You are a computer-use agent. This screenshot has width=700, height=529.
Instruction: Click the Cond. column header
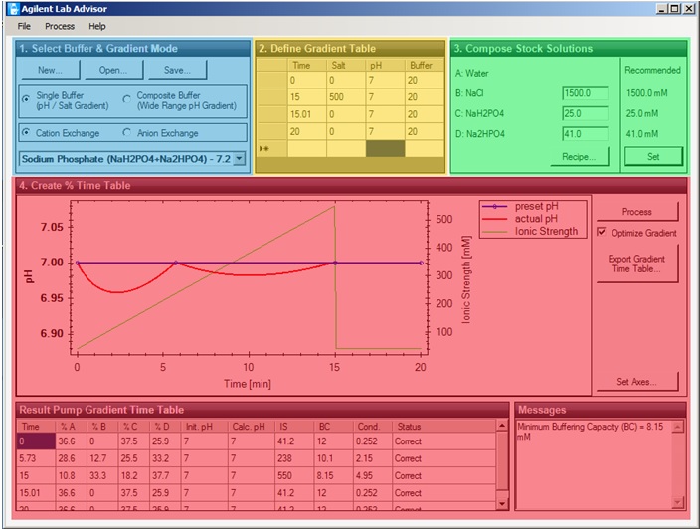[373, 427]
